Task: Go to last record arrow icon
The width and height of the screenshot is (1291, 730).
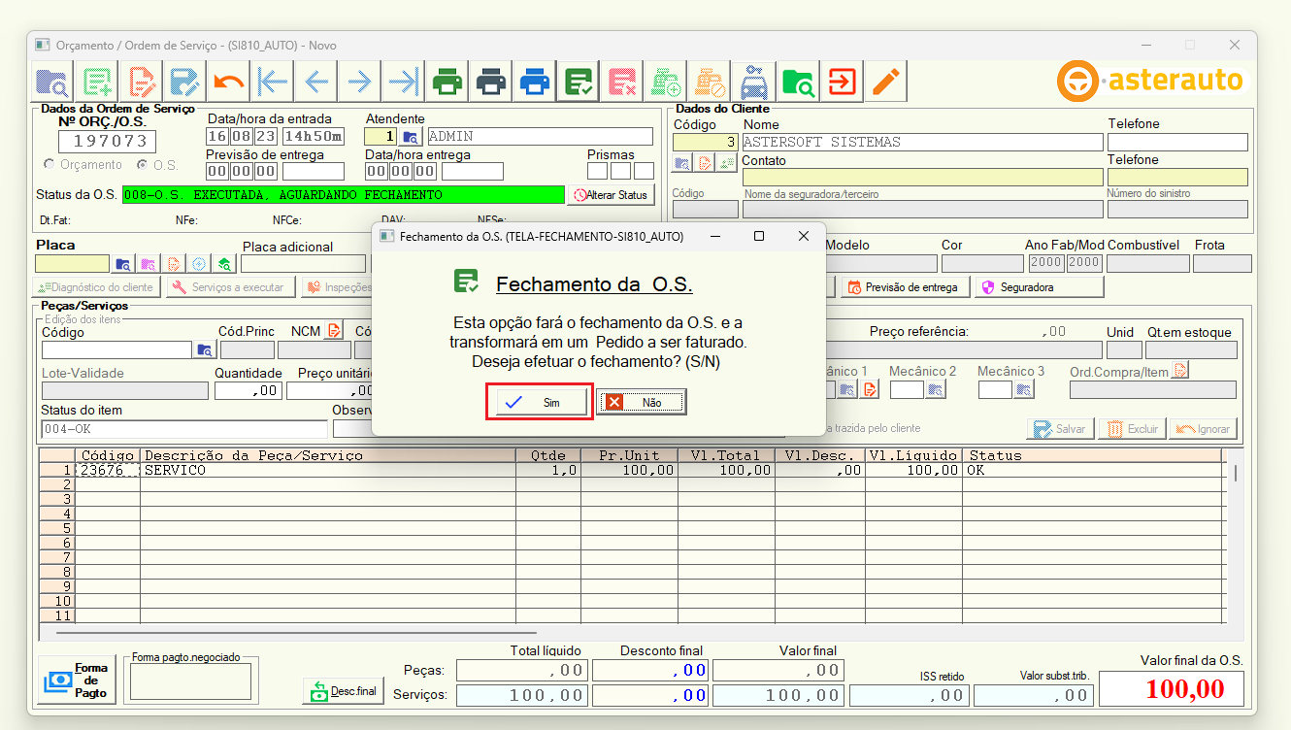Action: pos(403,82)
